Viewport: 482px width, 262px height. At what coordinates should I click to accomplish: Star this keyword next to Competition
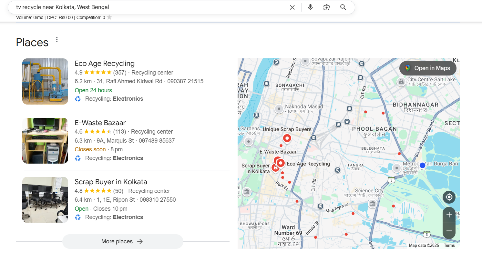(x=109, y=17)
